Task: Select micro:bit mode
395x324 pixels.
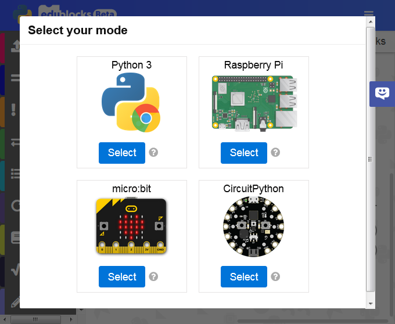Action: pos(122,277)
